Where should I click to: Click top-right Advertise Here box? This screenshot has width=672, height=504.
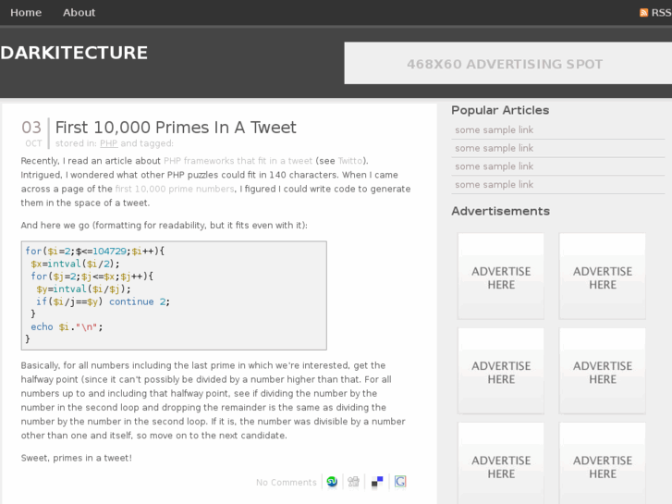tap(603, 277)
